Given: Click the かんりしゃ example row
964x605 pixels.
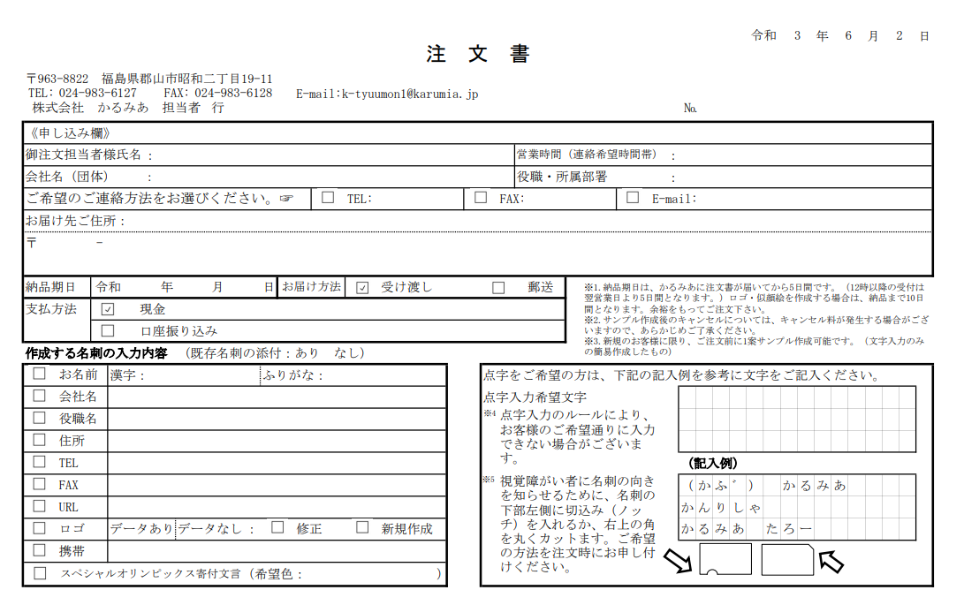Looking at the screenshot, I should [721, 508].
